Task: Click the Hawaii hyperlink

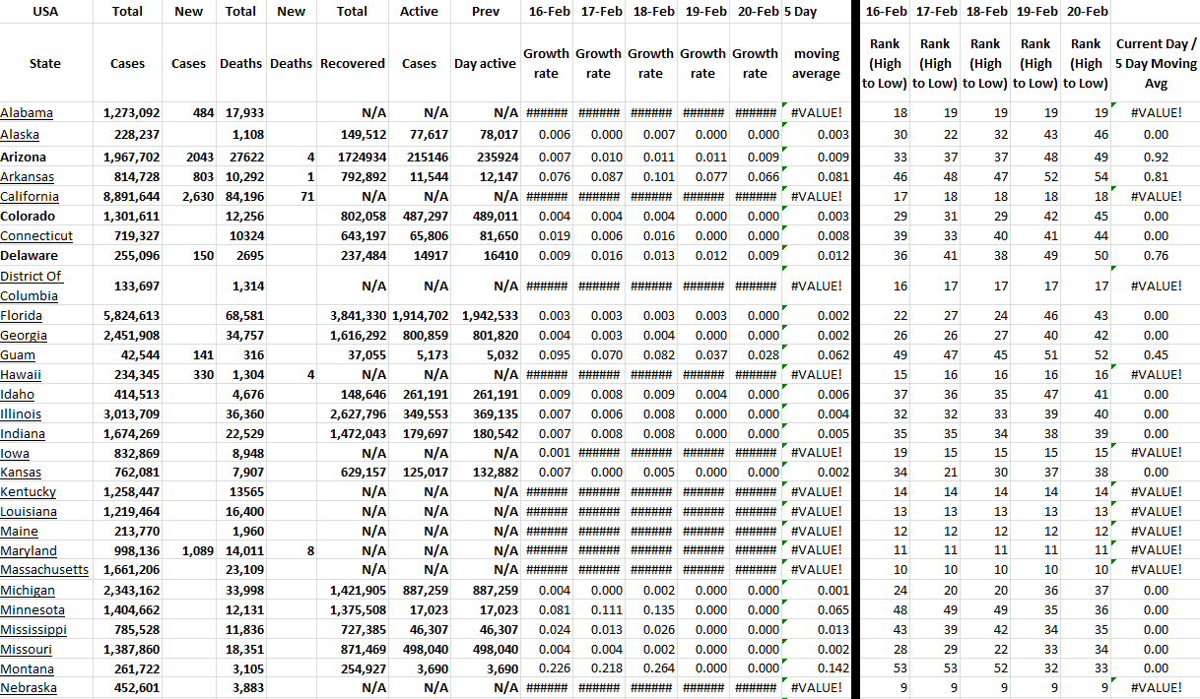Action: (x=21, y=375)
